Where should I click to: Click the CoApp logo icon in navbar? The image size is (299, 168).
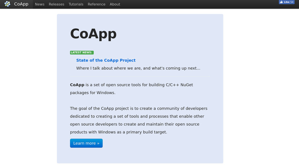click(7, 4)
